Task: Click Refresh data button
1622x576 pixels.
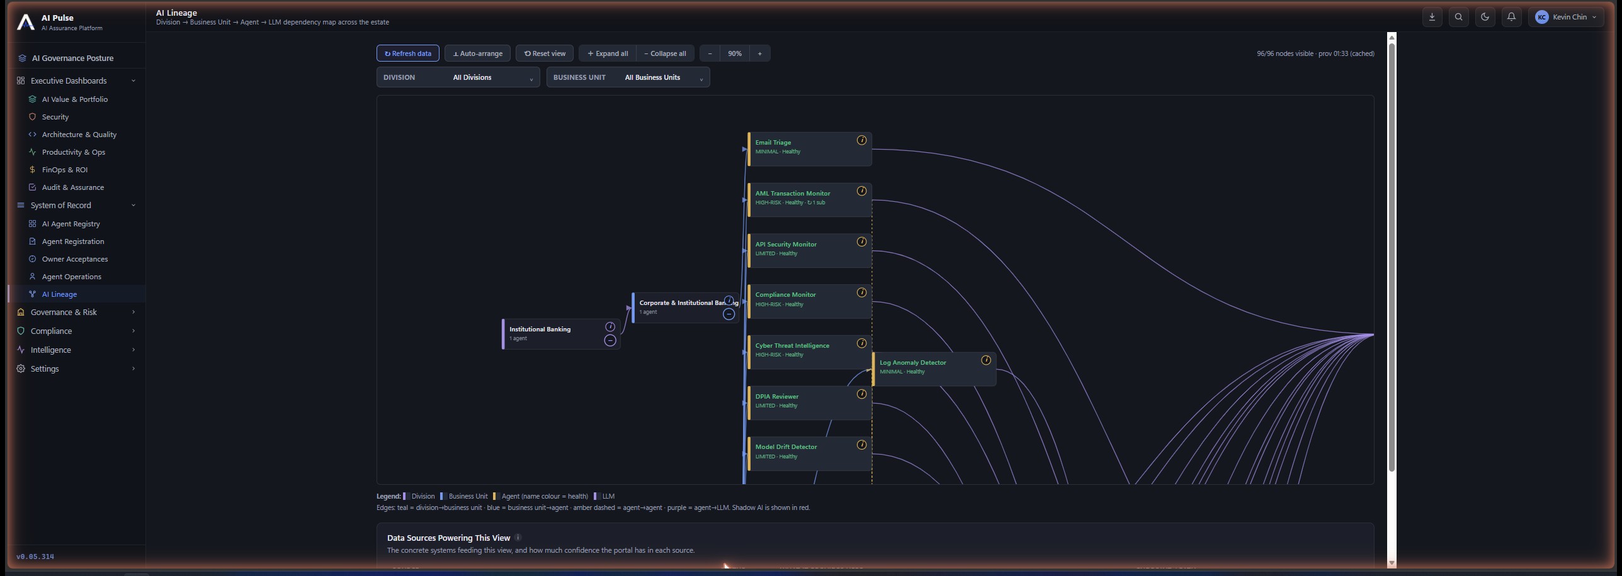Action: (408, 53)
